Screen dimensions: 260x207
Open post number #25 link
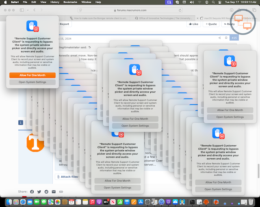coord(234,38)
